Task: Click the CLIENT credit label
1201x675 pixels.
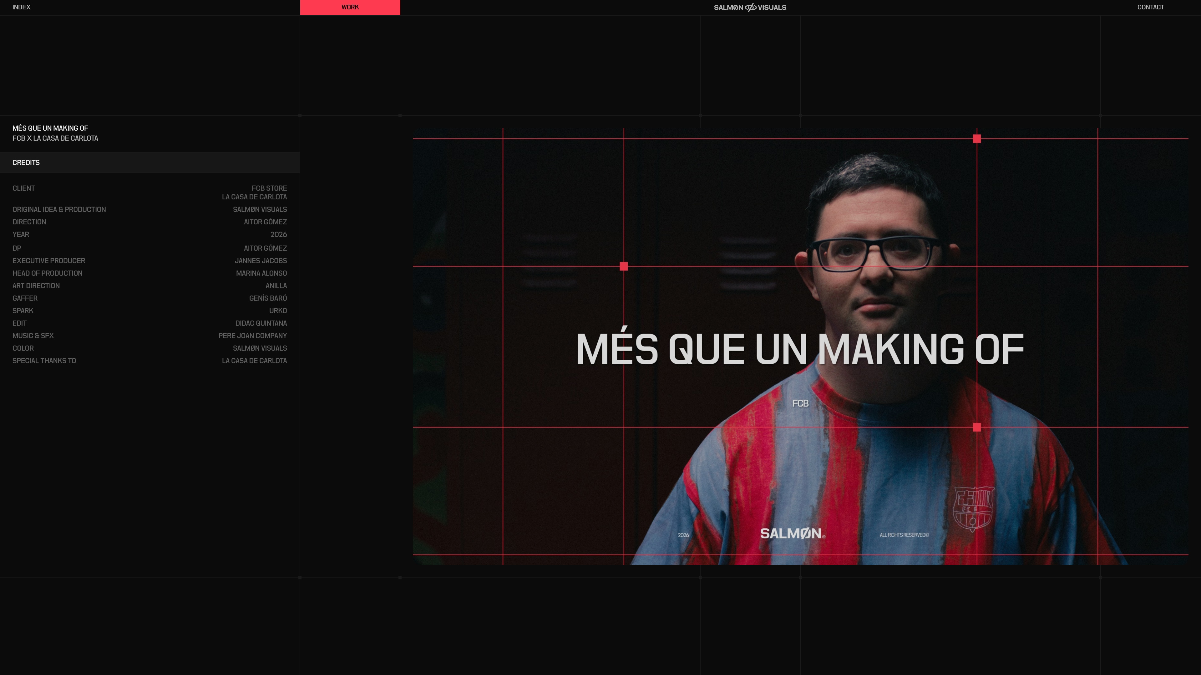Action: (24, 188)
